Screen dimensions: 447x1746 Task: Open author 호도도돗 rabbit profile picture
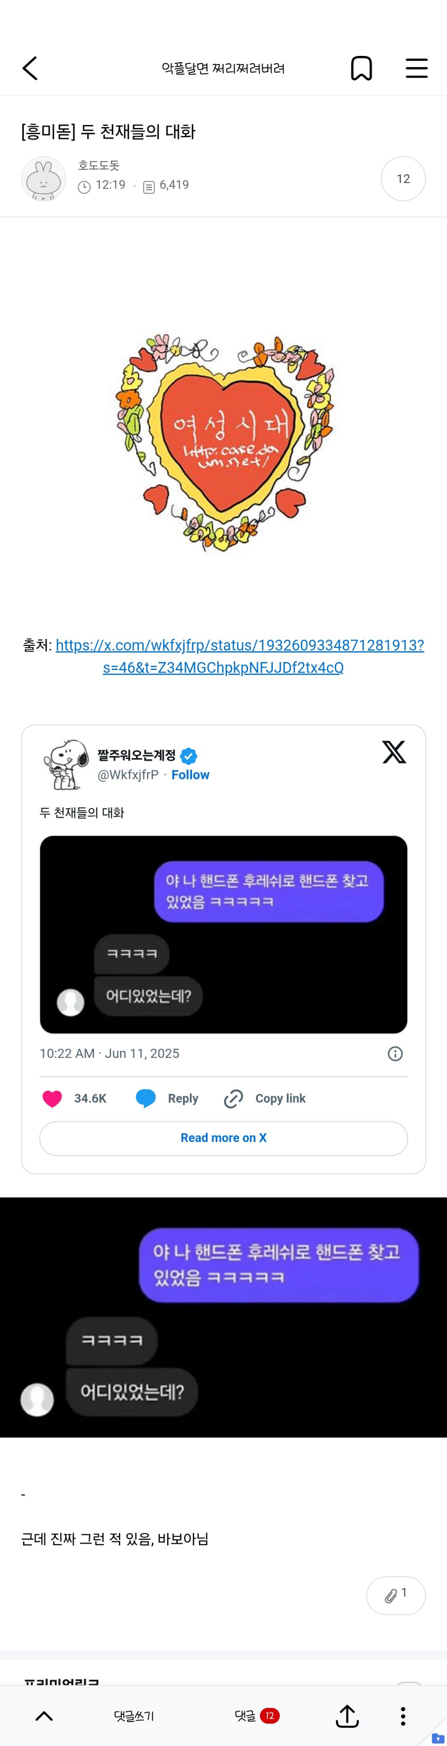coord(43,179)
